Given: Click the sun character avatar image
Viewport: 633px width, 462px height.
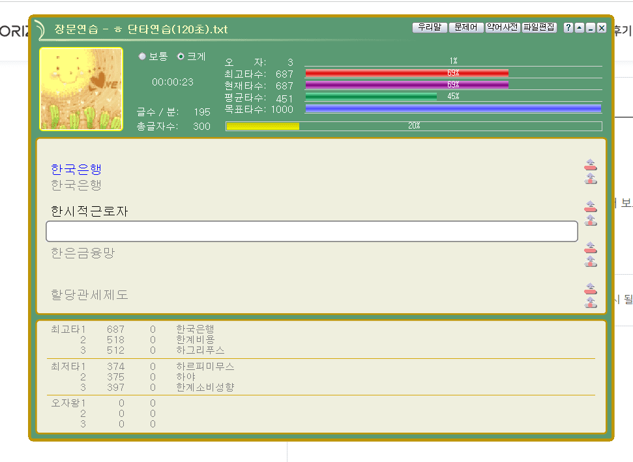Looking at the screenshot, I should (81, 89).
